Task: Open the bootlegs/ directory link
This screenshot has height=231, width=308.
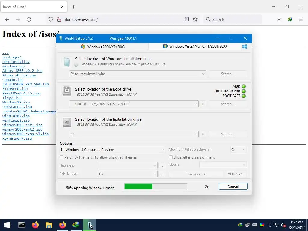Action: 12,57
